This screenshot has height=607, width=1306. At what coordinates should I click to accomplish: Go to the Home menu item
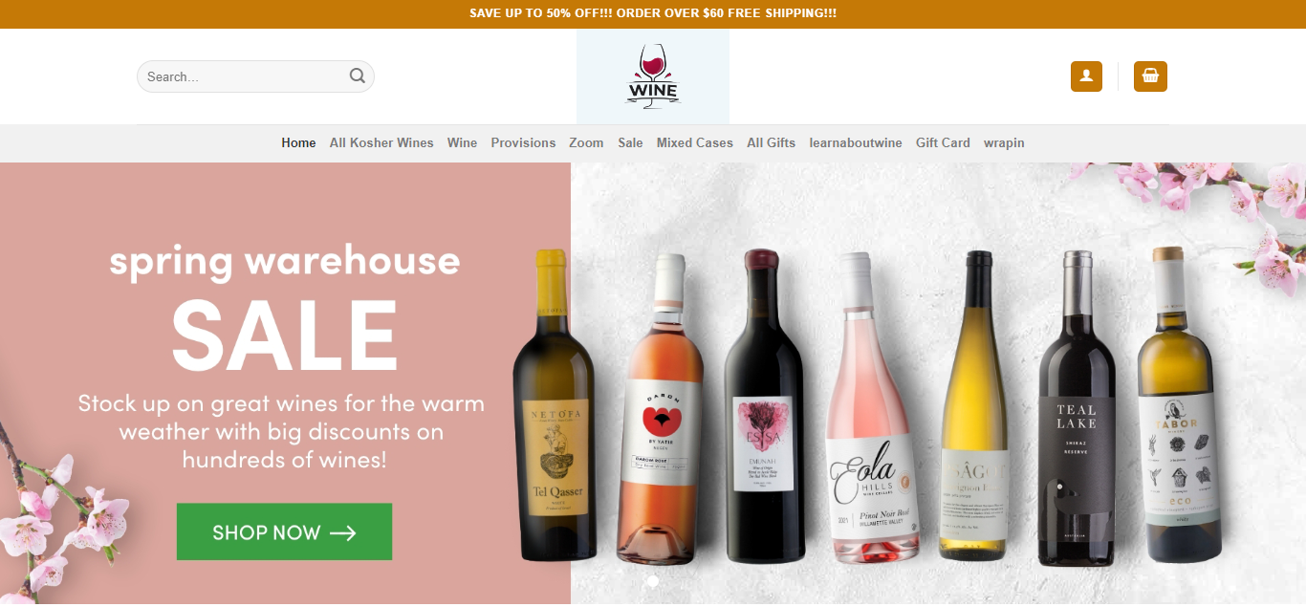point(298,142)
